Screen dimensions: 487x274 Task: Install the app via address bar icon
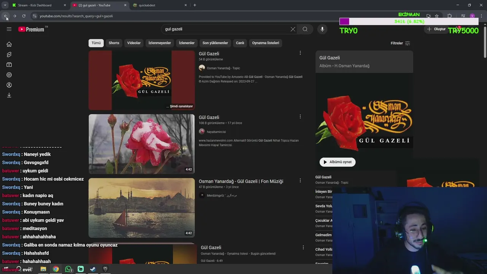[x=428, y=16]
